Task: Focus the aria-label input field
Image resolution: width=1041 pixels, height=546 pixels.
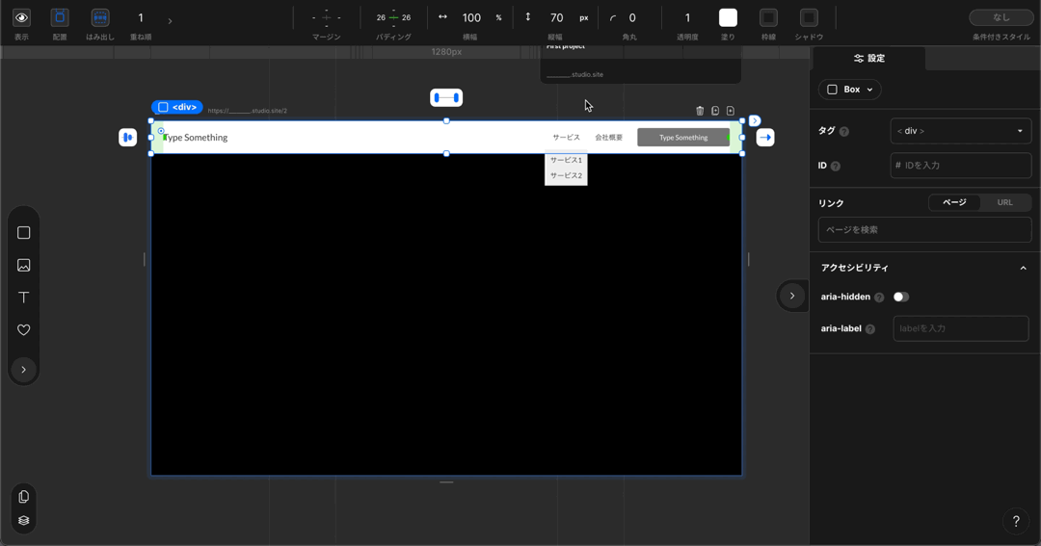Action: coord(960,328)
